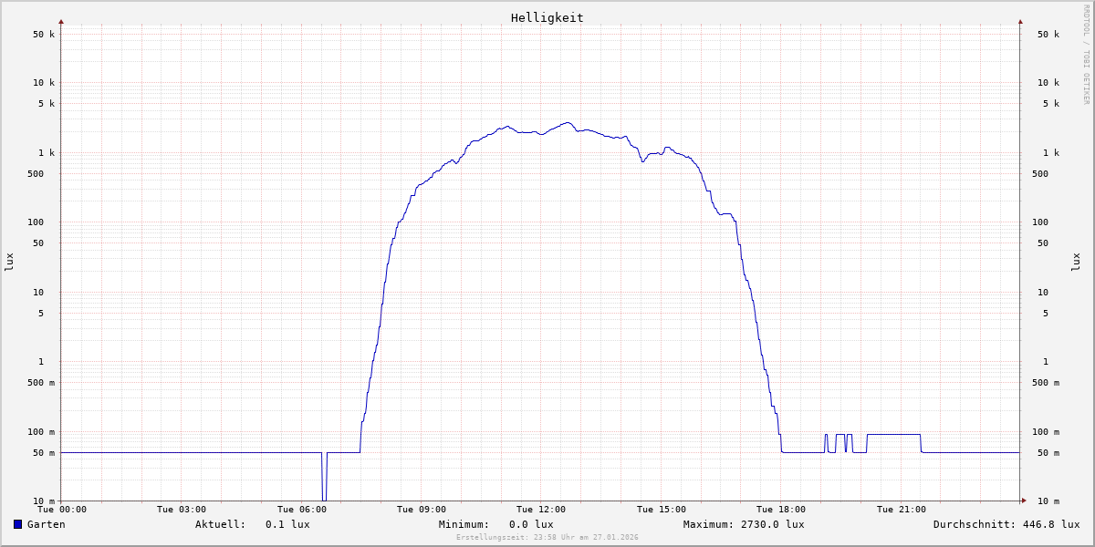The height and width of the screenshot is (547, 1095).
Task: Click the red arrow atop the left axis
Action: [x=61, y=21]
